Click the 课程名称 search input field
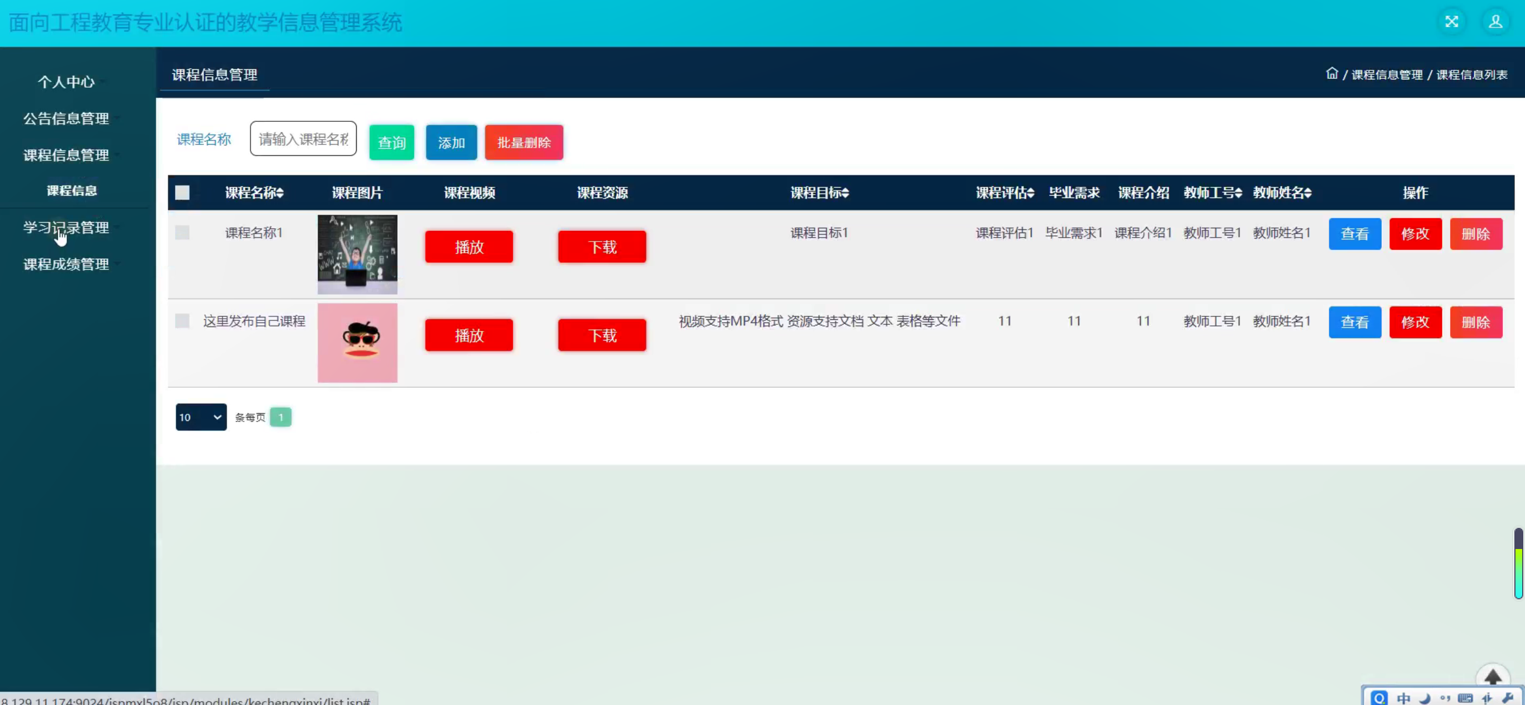 303,139
